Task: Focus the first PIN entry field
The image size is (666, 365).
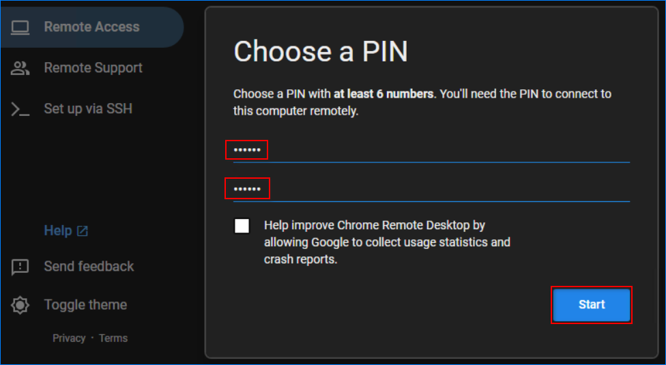Action: point(430,150)
